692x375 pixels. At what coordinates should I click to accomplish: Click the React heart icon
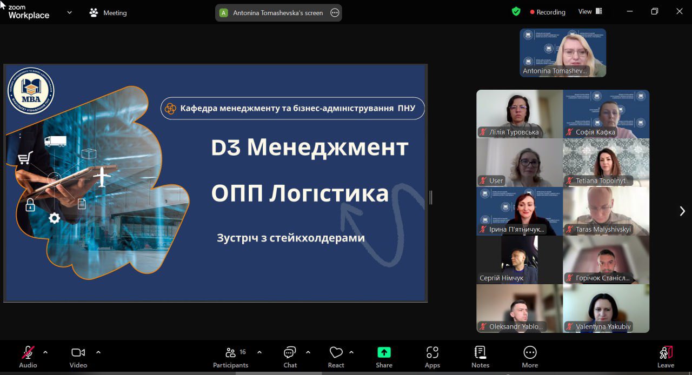pos(336,357)
